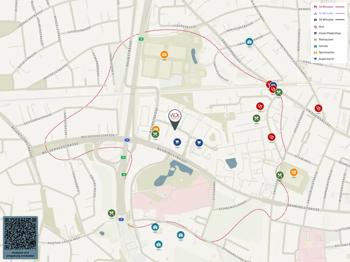350x262 pixels.
Task: Click the 'SCHWENGELKAMP' street label
Action: pyautogui.click(x=232, y=206)
